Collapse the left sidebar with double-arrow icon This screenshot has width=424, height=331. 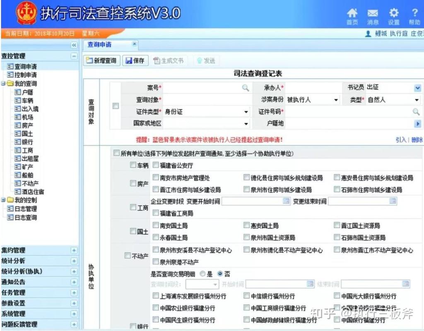pyautogui.click(x=74, y=45)
